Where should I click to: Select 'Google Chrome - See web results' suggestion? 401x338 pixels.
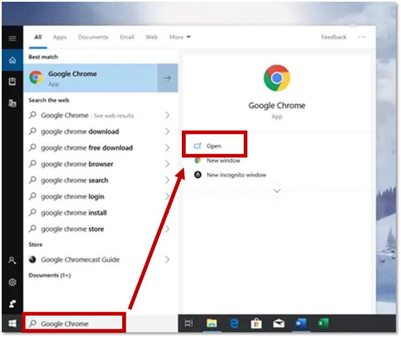point(87,116)
